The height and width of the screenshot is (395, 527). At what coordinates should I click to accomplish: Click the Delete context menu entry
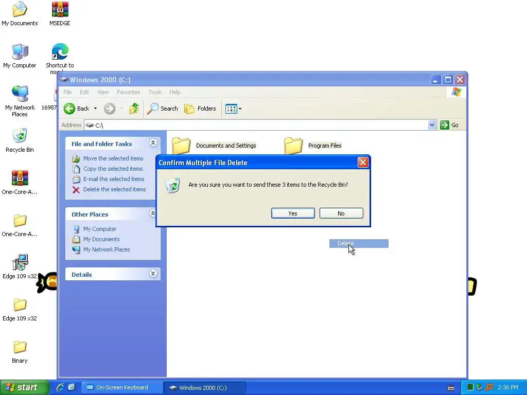pos(359,243)
